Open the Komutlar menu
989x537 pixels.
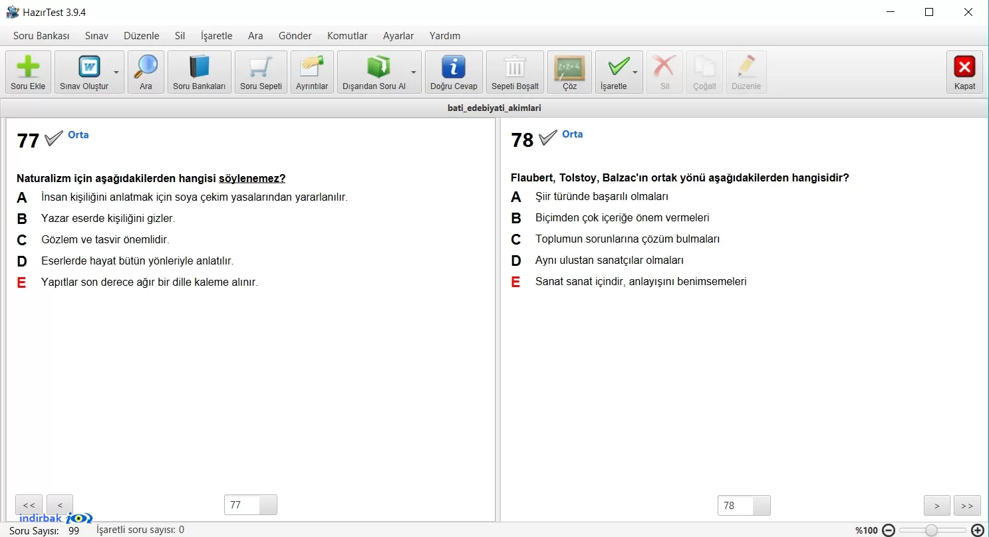click(347, 36)
